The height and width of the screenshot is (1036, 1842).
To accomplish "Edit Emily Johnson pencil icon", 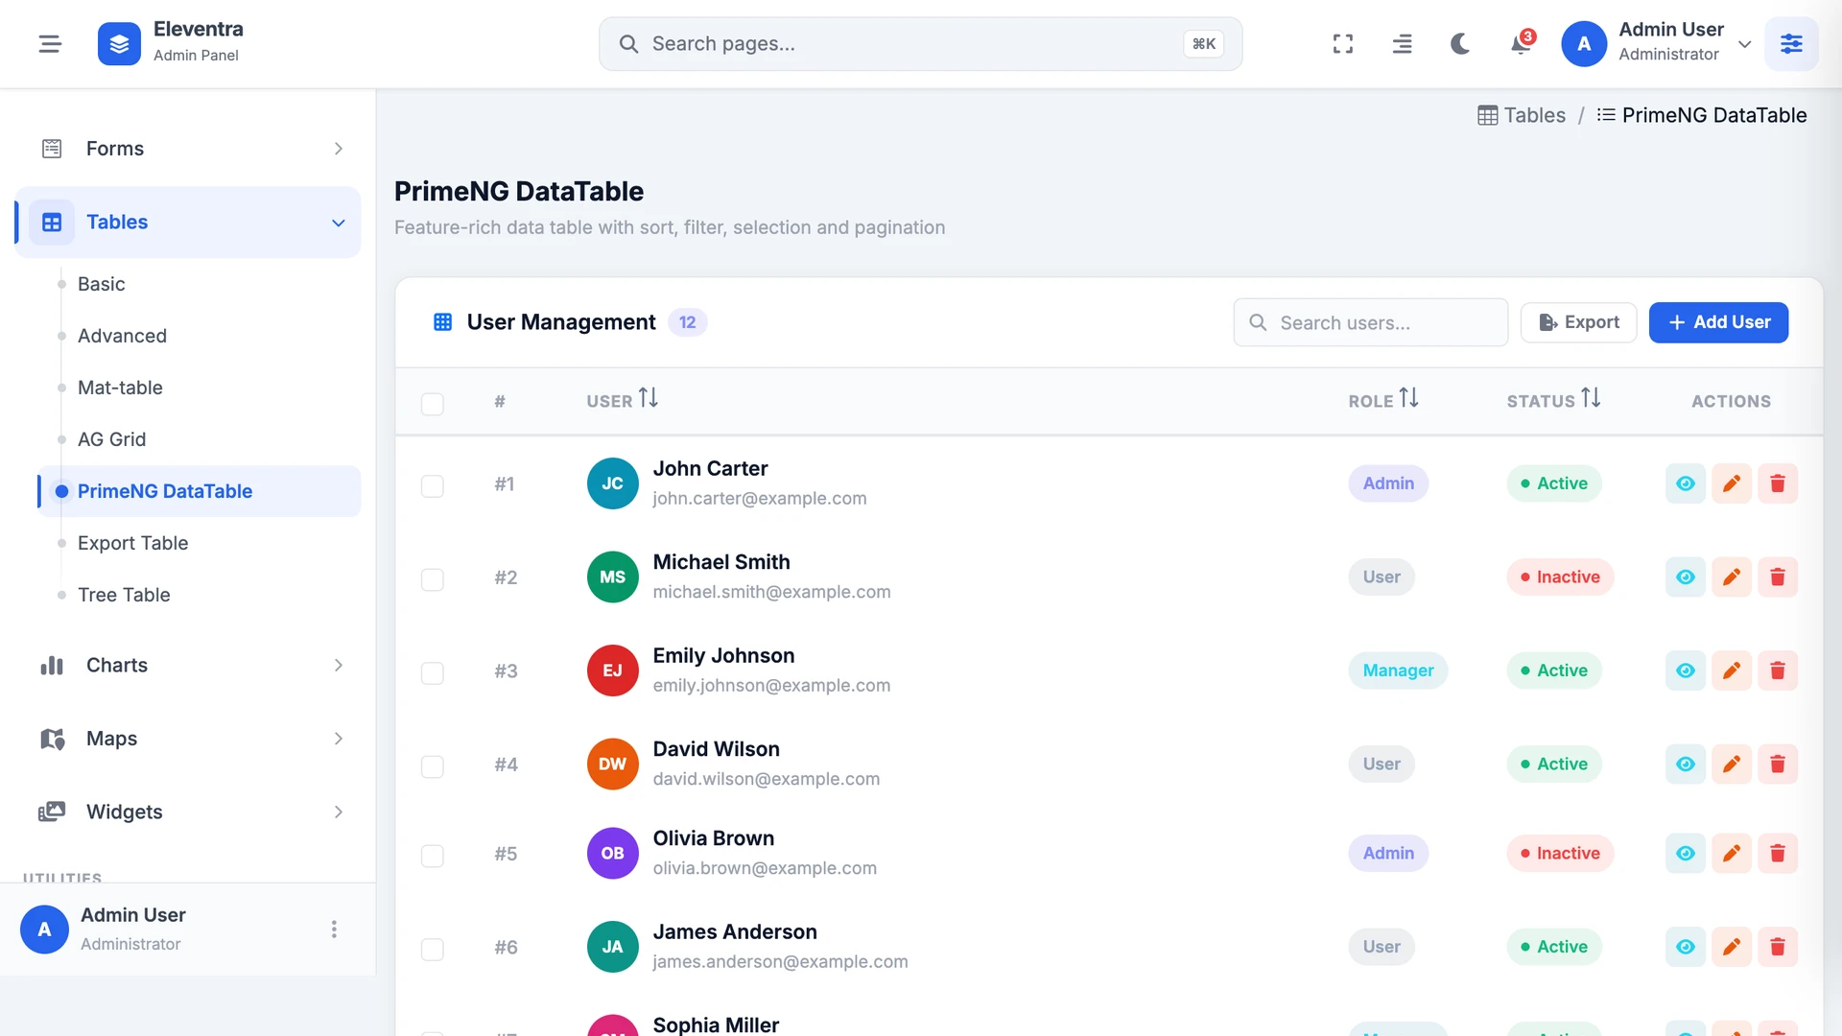I will pyautogui.click(x=1732, y=671).
